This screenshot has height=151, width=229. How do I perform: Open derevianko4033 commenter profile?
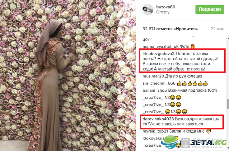coord(158,119)
